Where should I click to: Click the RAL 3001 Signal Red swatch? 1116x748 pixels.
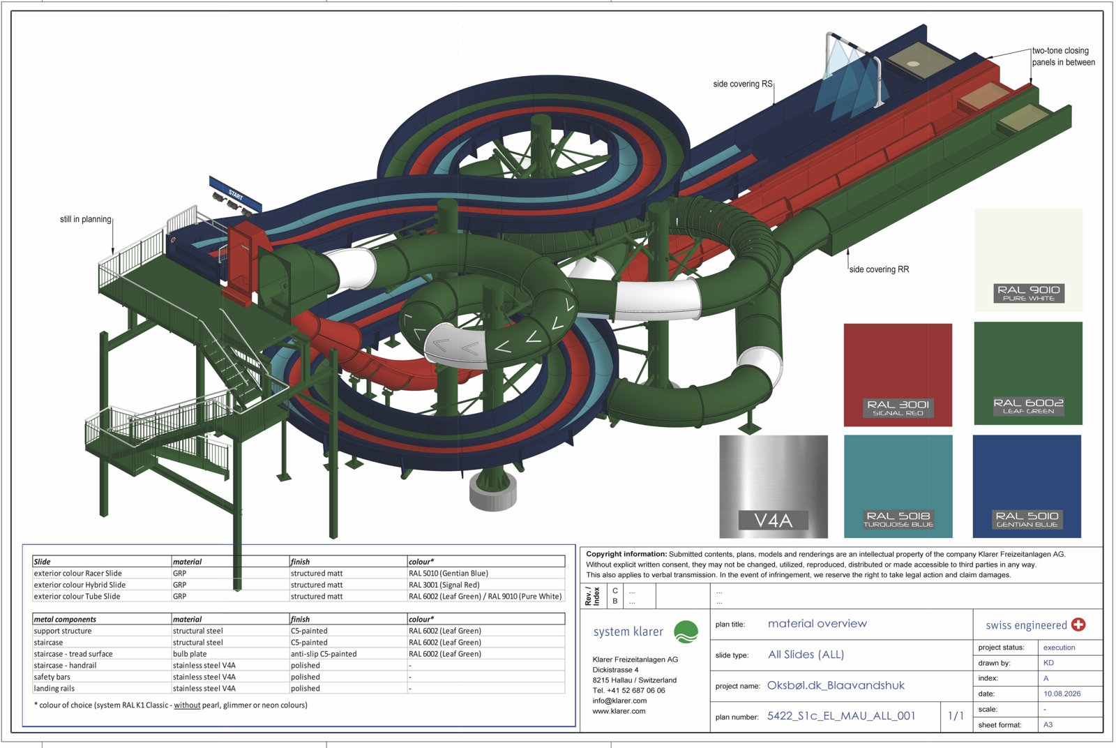coord(898,375)
